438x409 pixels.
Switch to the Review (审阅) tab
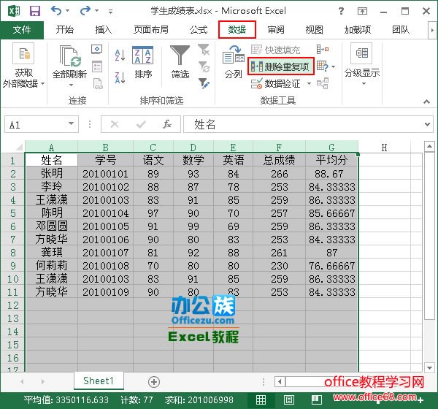276,30
